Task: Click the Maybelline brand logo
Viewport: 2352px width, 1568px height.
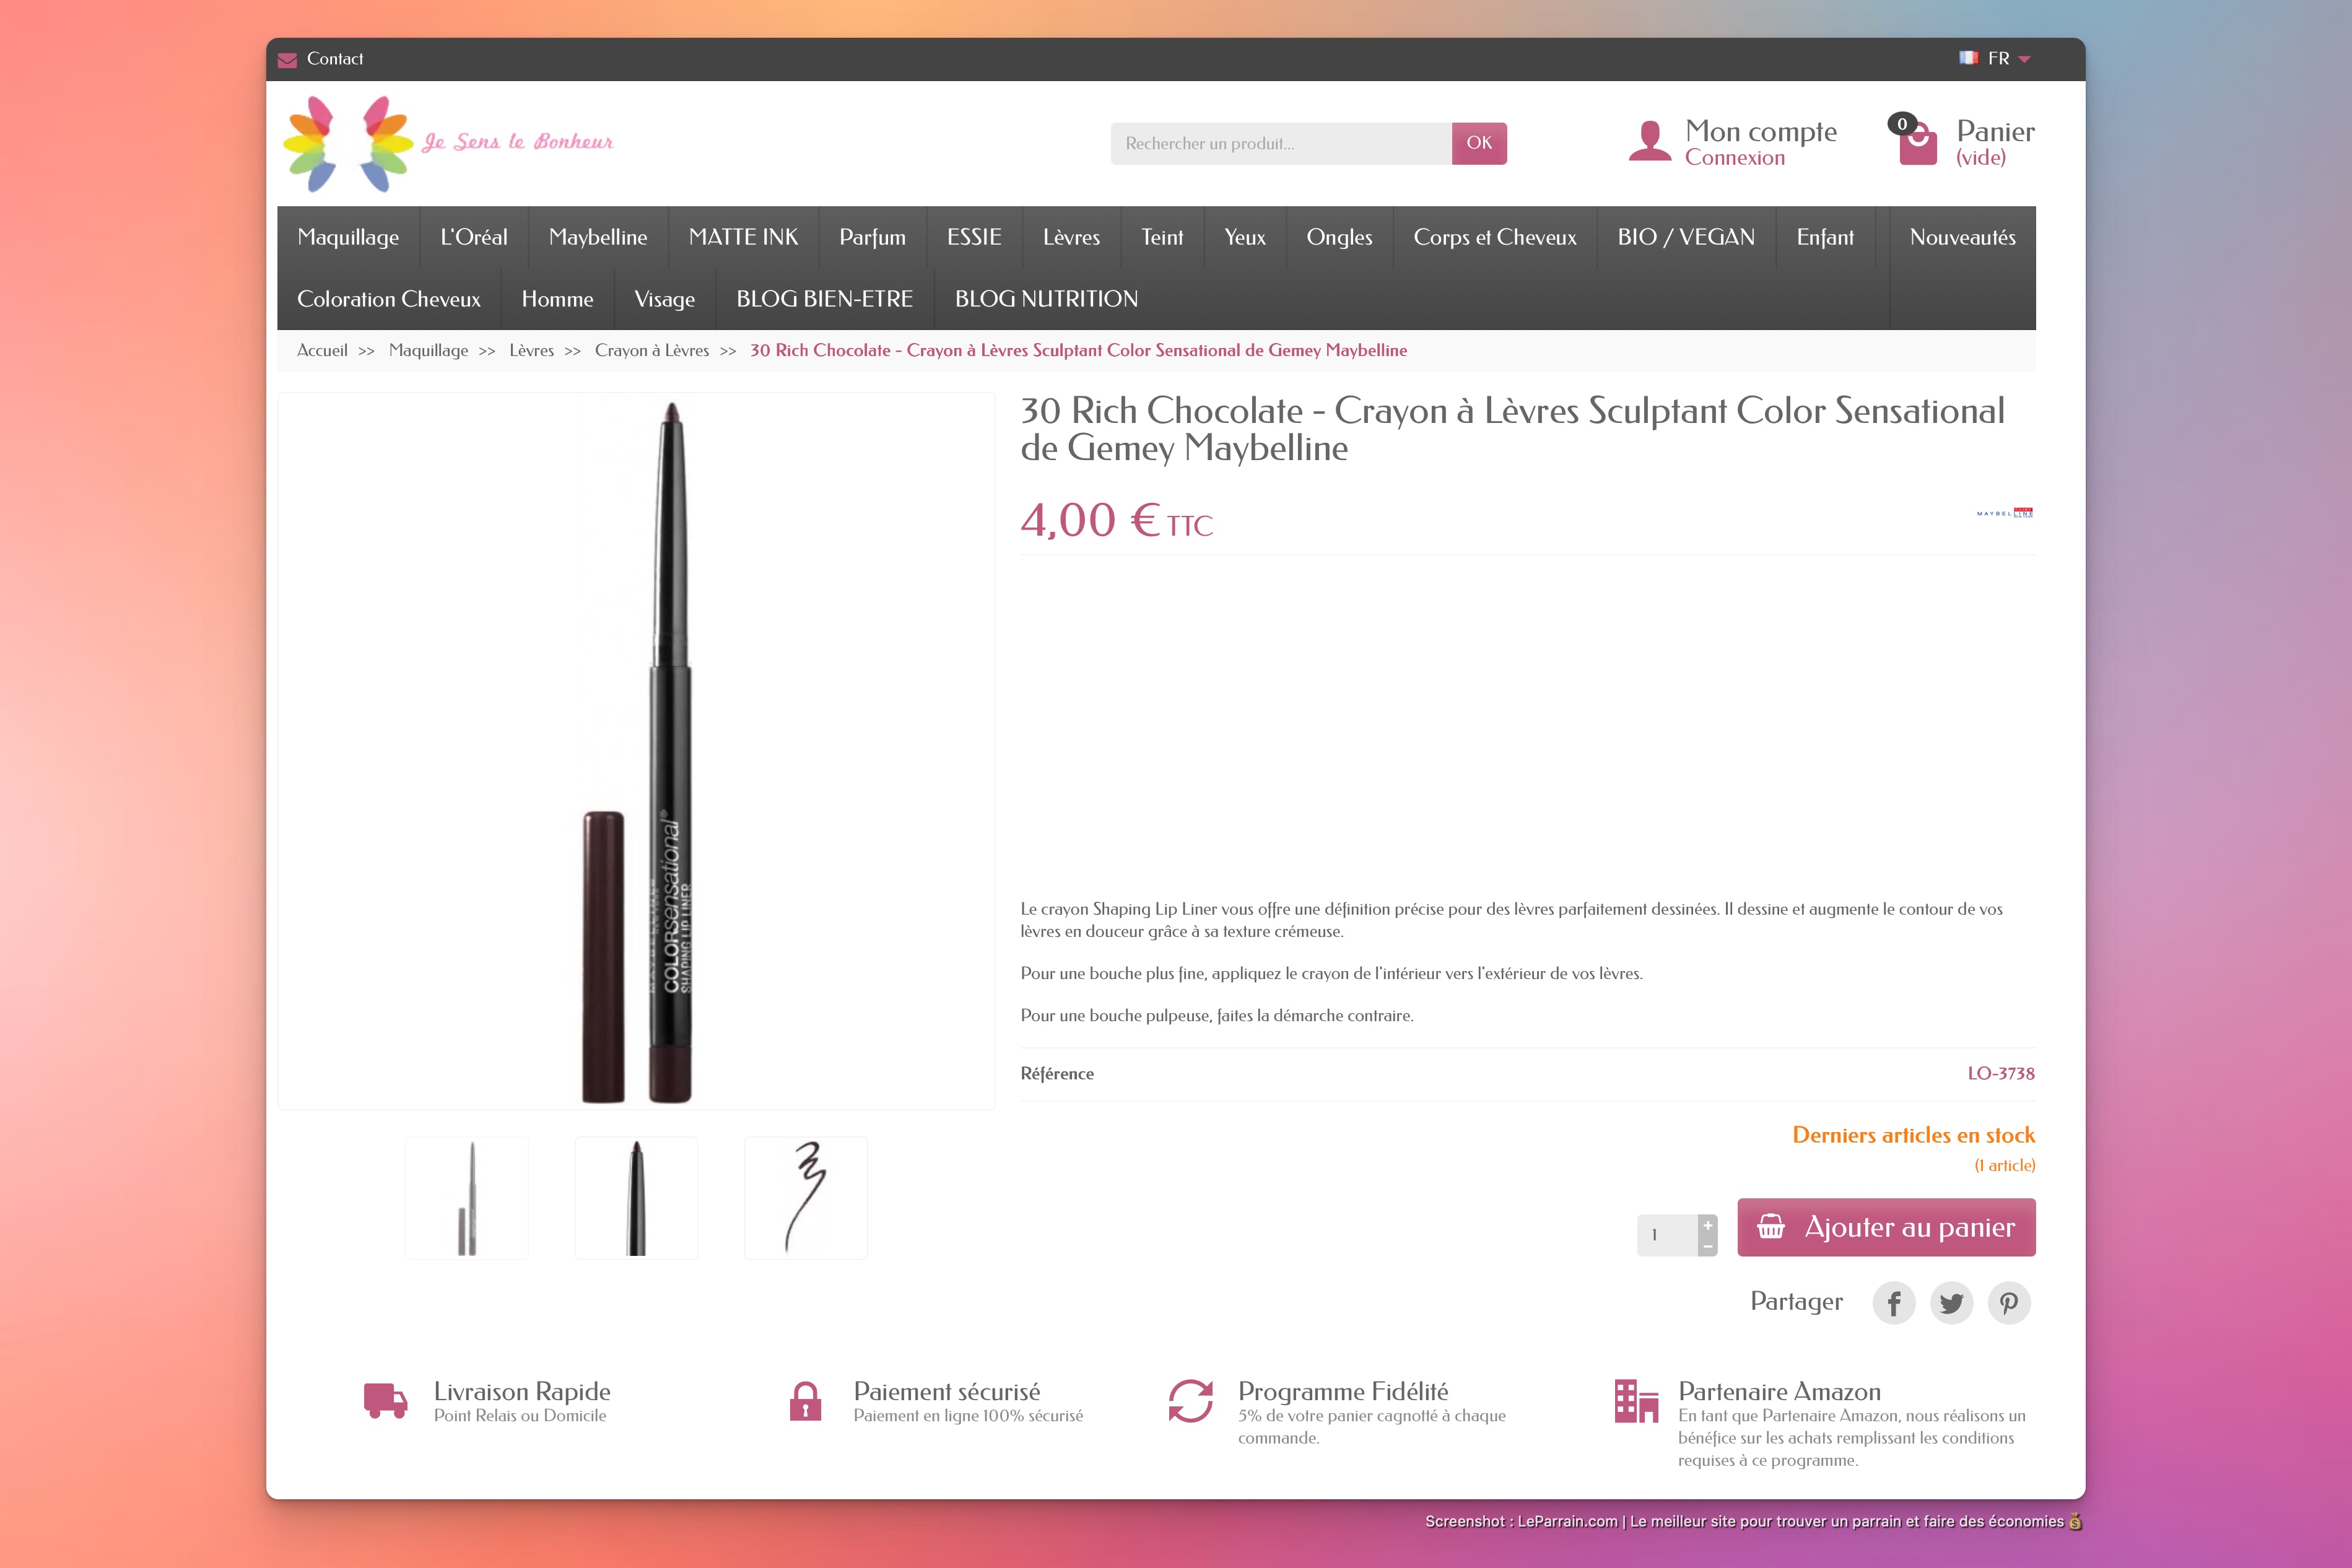Action: 2004,513
